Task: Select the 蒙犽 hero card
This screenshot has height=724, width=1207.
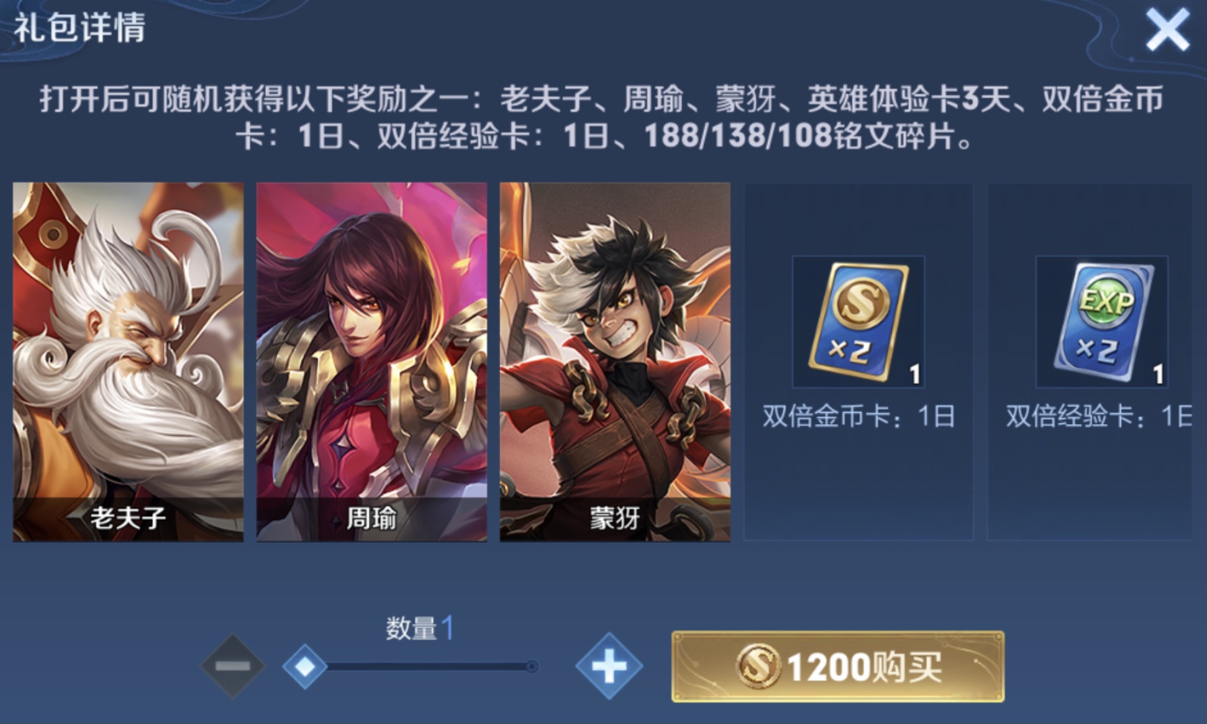Action: point(615,362)
